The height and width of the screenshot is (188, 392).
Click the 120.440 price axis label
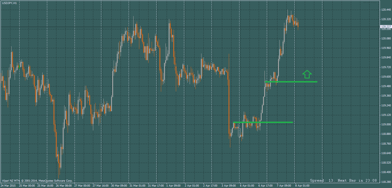pos(386,10)
